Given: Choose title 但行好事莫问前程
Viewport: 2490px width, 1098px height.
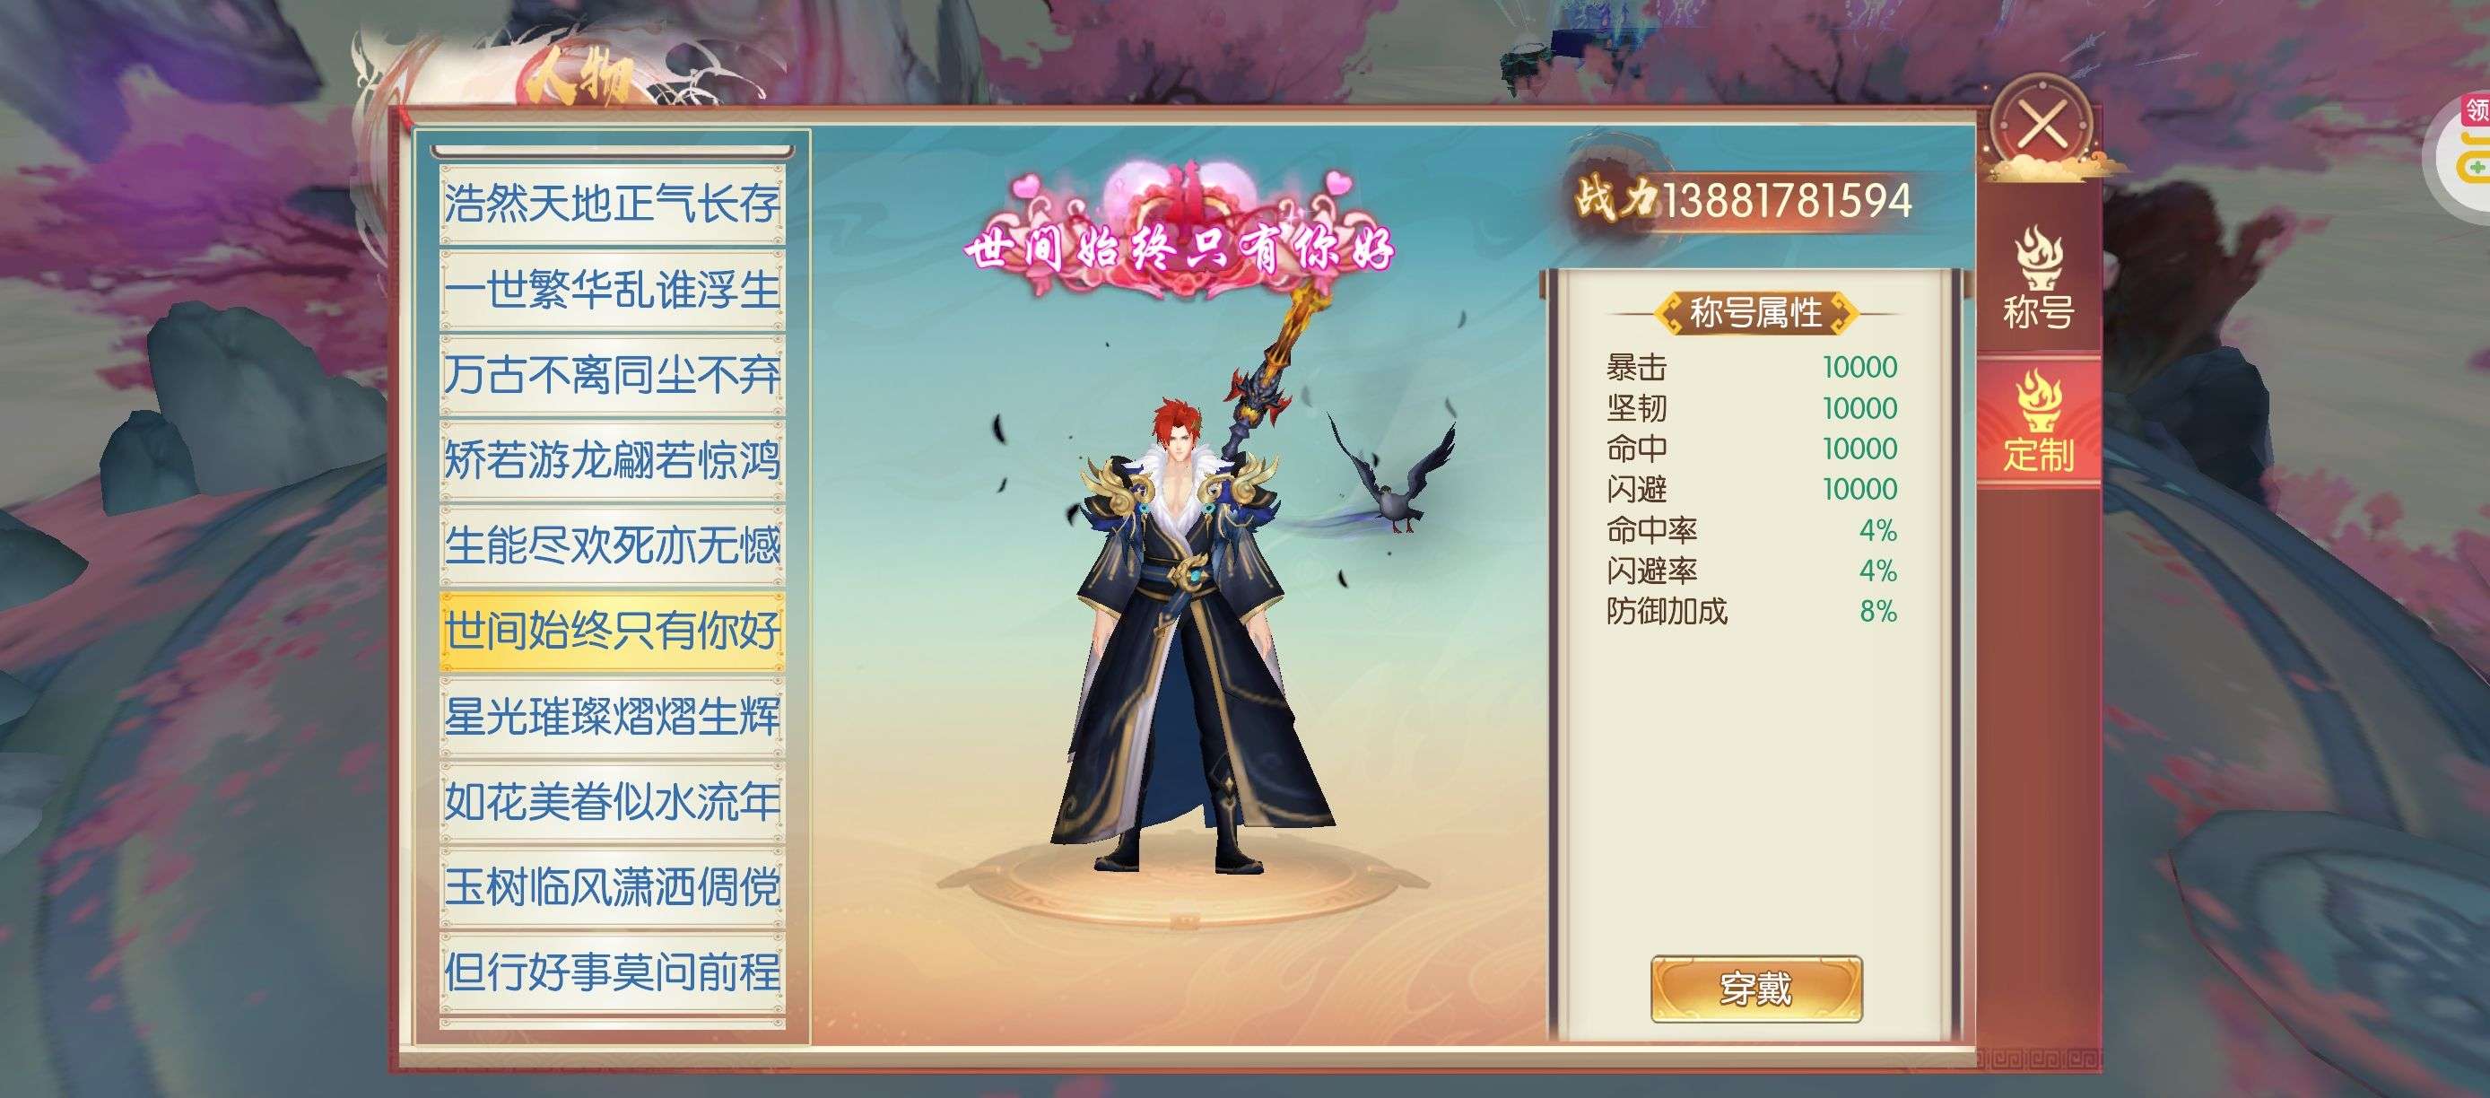Looking at the screenshot, I should (612, 972).
